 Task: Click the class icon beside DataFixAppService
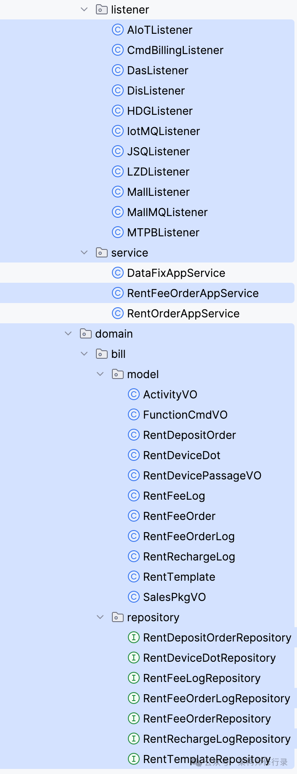[118, 273]
